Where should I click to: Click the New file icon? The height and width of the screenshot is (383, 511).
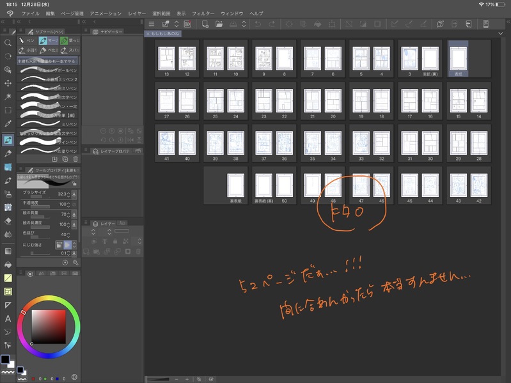(205, 24)
